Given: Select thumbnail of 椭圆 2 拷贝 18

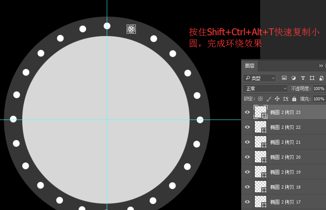Looking at the screenshot, I should coord(261,187).
